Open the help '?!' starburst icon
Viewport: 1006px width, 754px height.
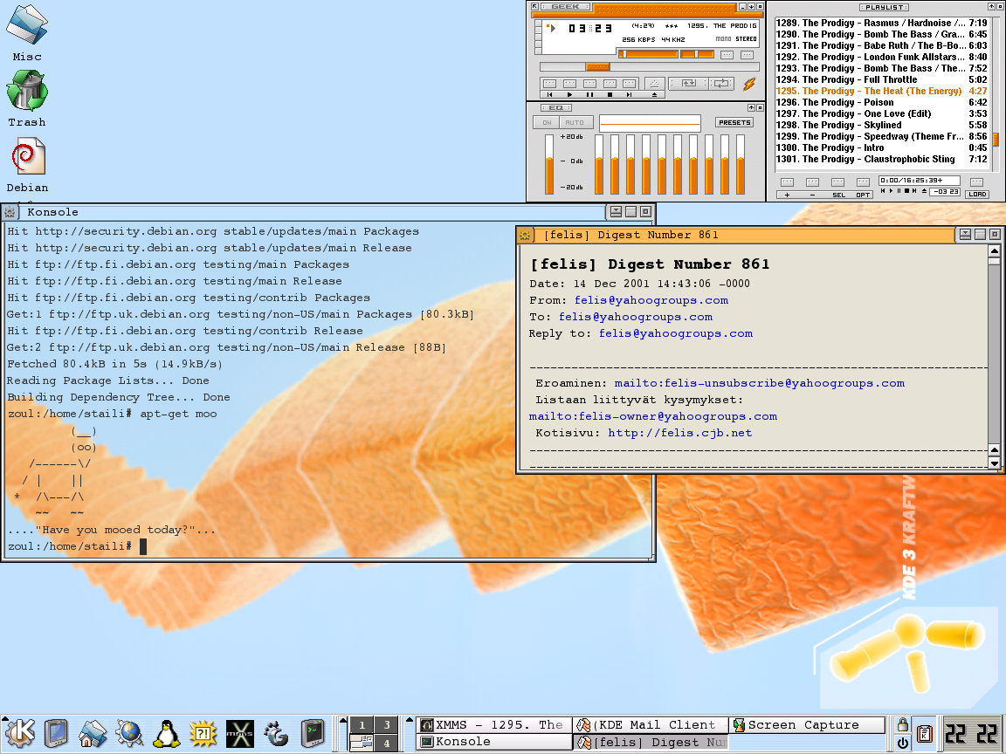coord(203,733)
